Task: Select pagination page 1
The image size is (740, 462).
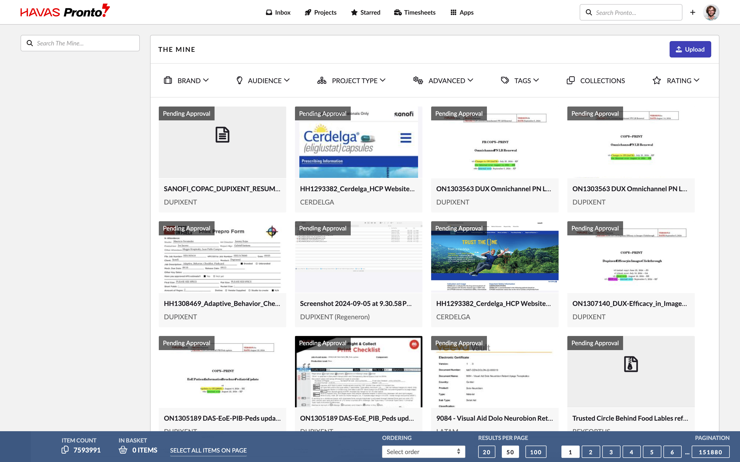Action: point(570,452)
